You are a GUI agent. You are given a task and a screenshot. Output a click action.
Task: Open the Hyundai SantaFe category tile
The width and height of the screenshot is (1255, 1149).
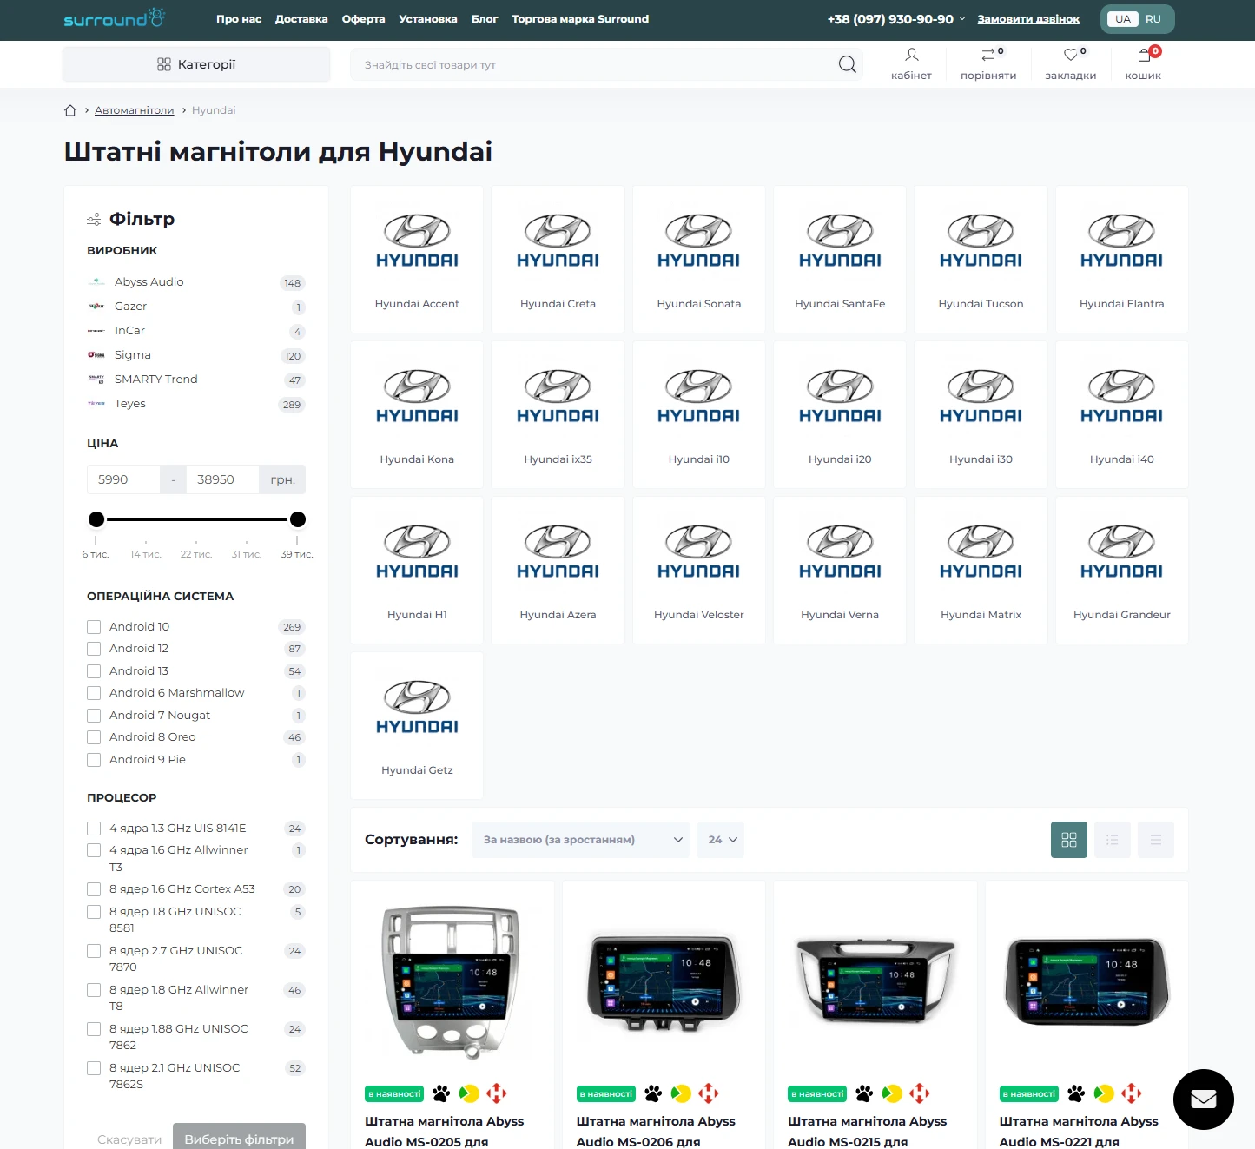(840, 259)
